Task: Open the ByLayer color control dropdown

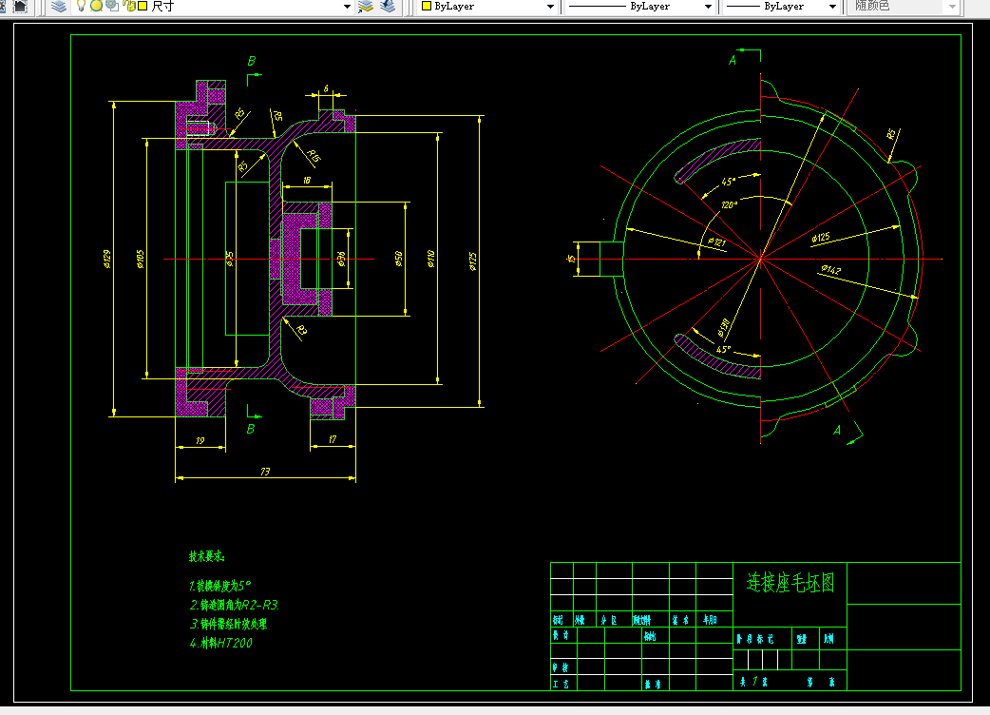Action: (x=487, y=7)
